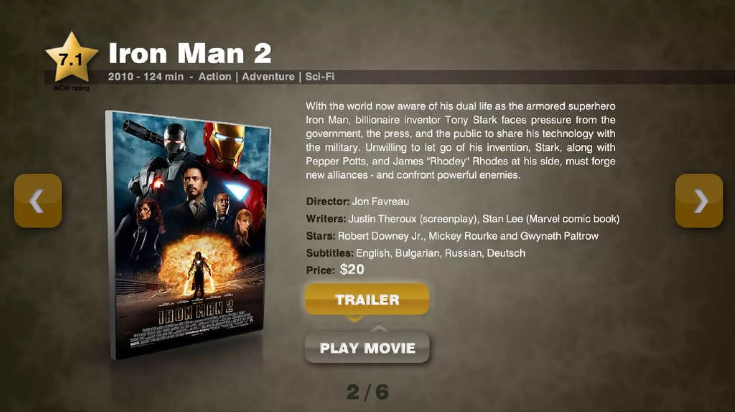Go to the previous movie with left arrow
The width and height of the screenshot is (735, 412).
[x=38, y=201]
